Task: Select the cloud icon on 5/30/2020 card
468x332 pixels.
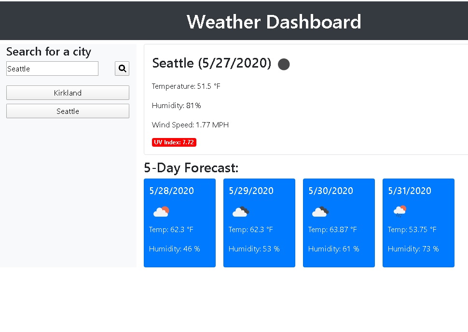Action: [320, 211]
